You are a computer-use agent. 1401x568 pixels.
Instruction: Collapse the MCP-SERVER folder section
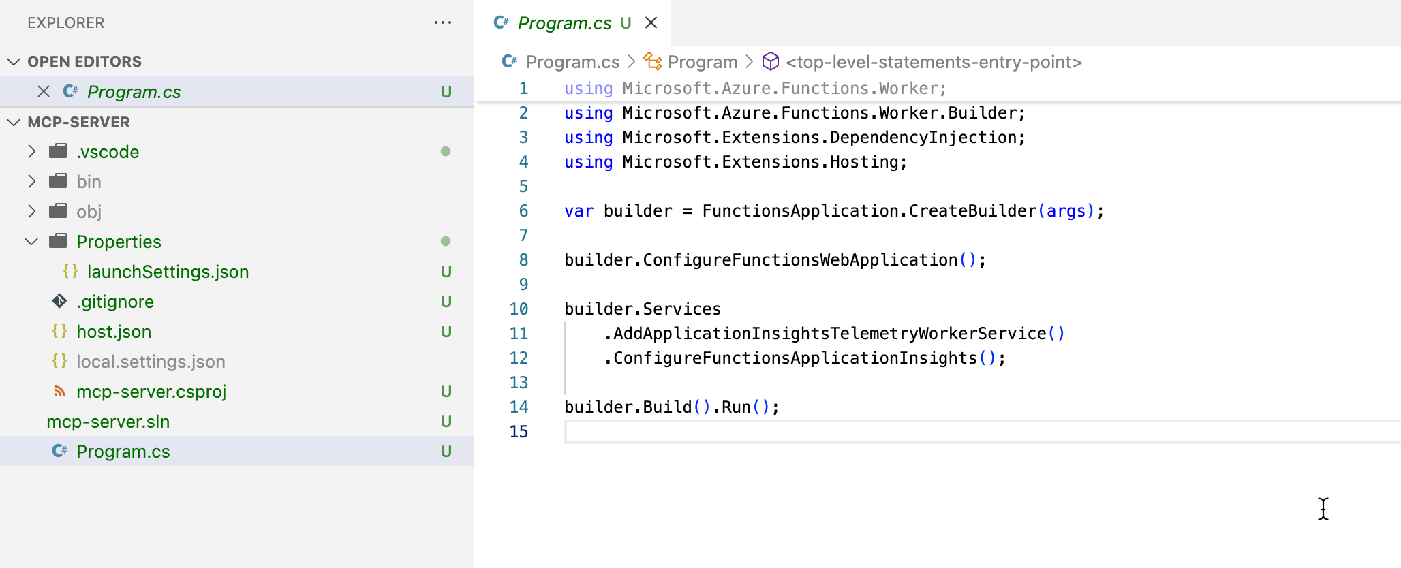14,122
